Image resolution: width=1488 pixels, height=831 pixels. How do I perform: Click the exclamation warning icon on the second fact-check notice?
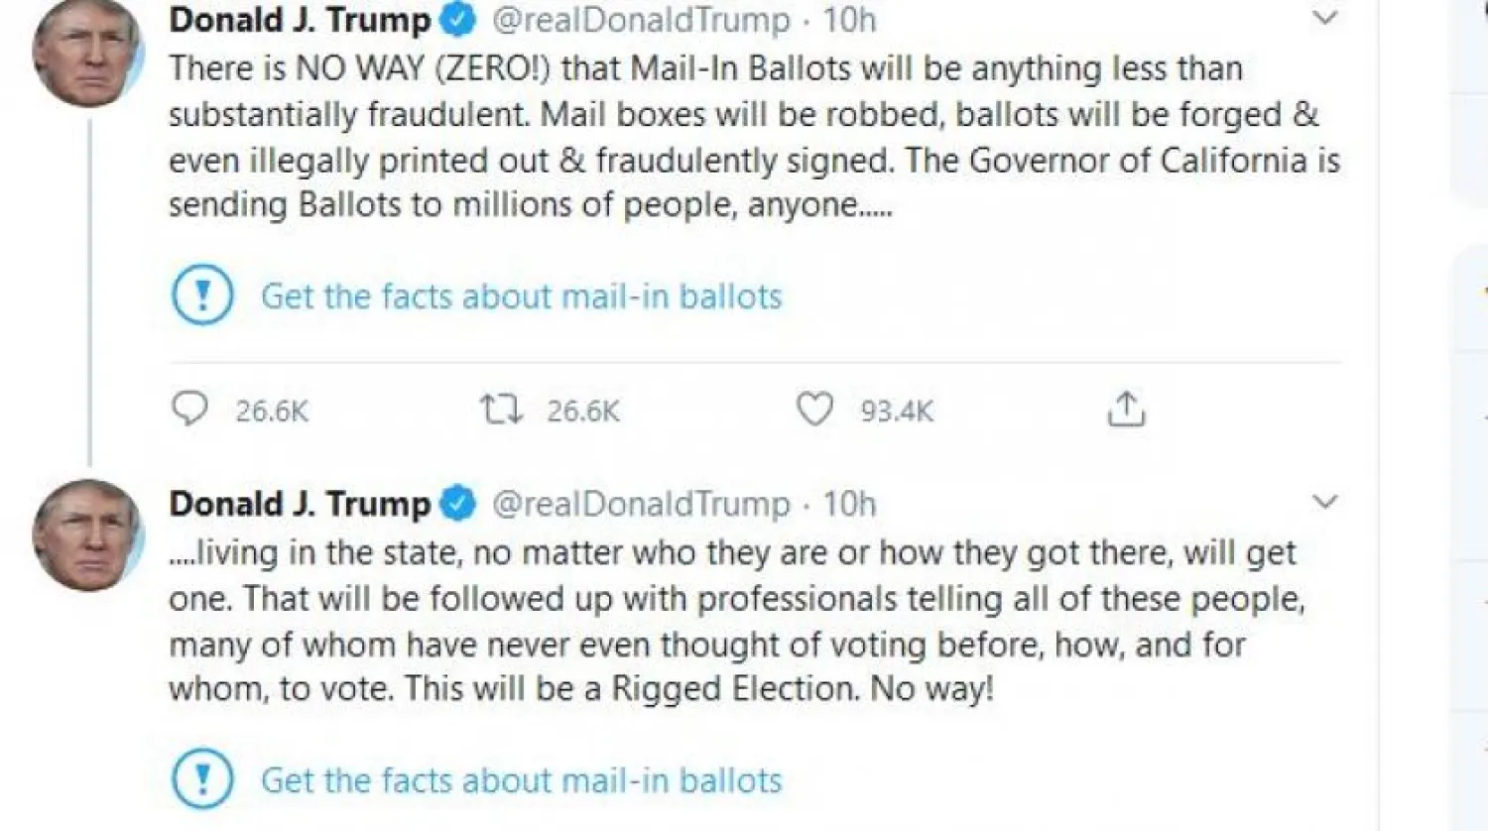[x=201, y=778]
